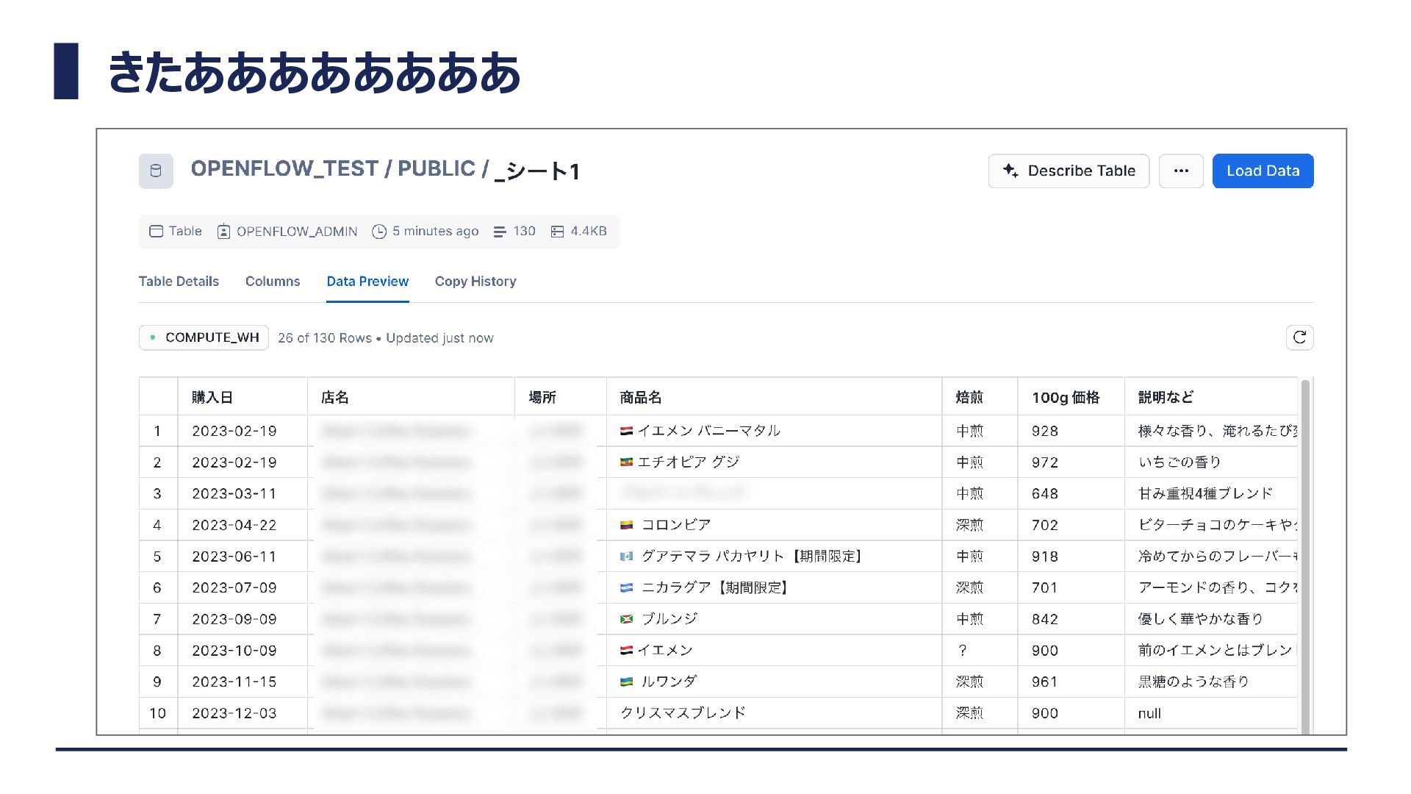
Task: Open the three-dot more options menu
Action: 1181,171
